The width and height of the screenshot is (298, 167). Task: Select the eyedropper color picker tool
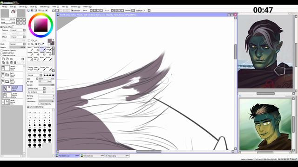click(43, 44)
